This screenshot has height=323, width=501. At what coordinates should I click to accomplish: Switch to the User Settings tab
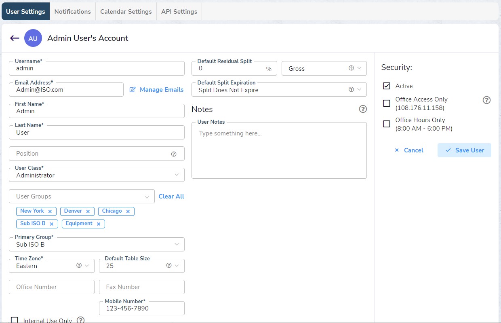tap(25, 11)
